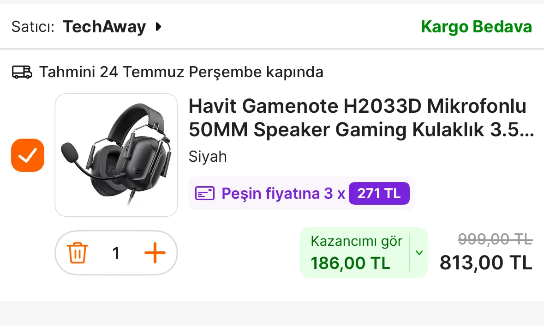544x329 pixels.
Task: Click the 813,00 TL current price
Action: (x=486, y=262)
